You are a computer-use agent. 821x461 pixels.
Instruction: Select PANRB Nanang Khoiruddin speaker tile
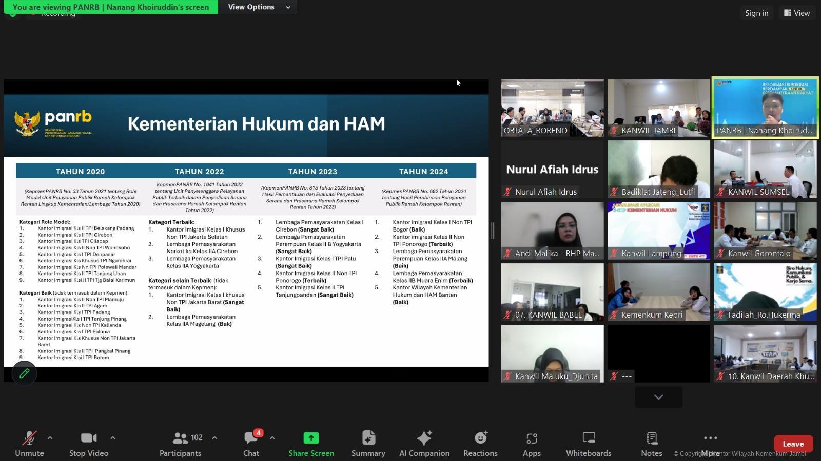point(765,108)
